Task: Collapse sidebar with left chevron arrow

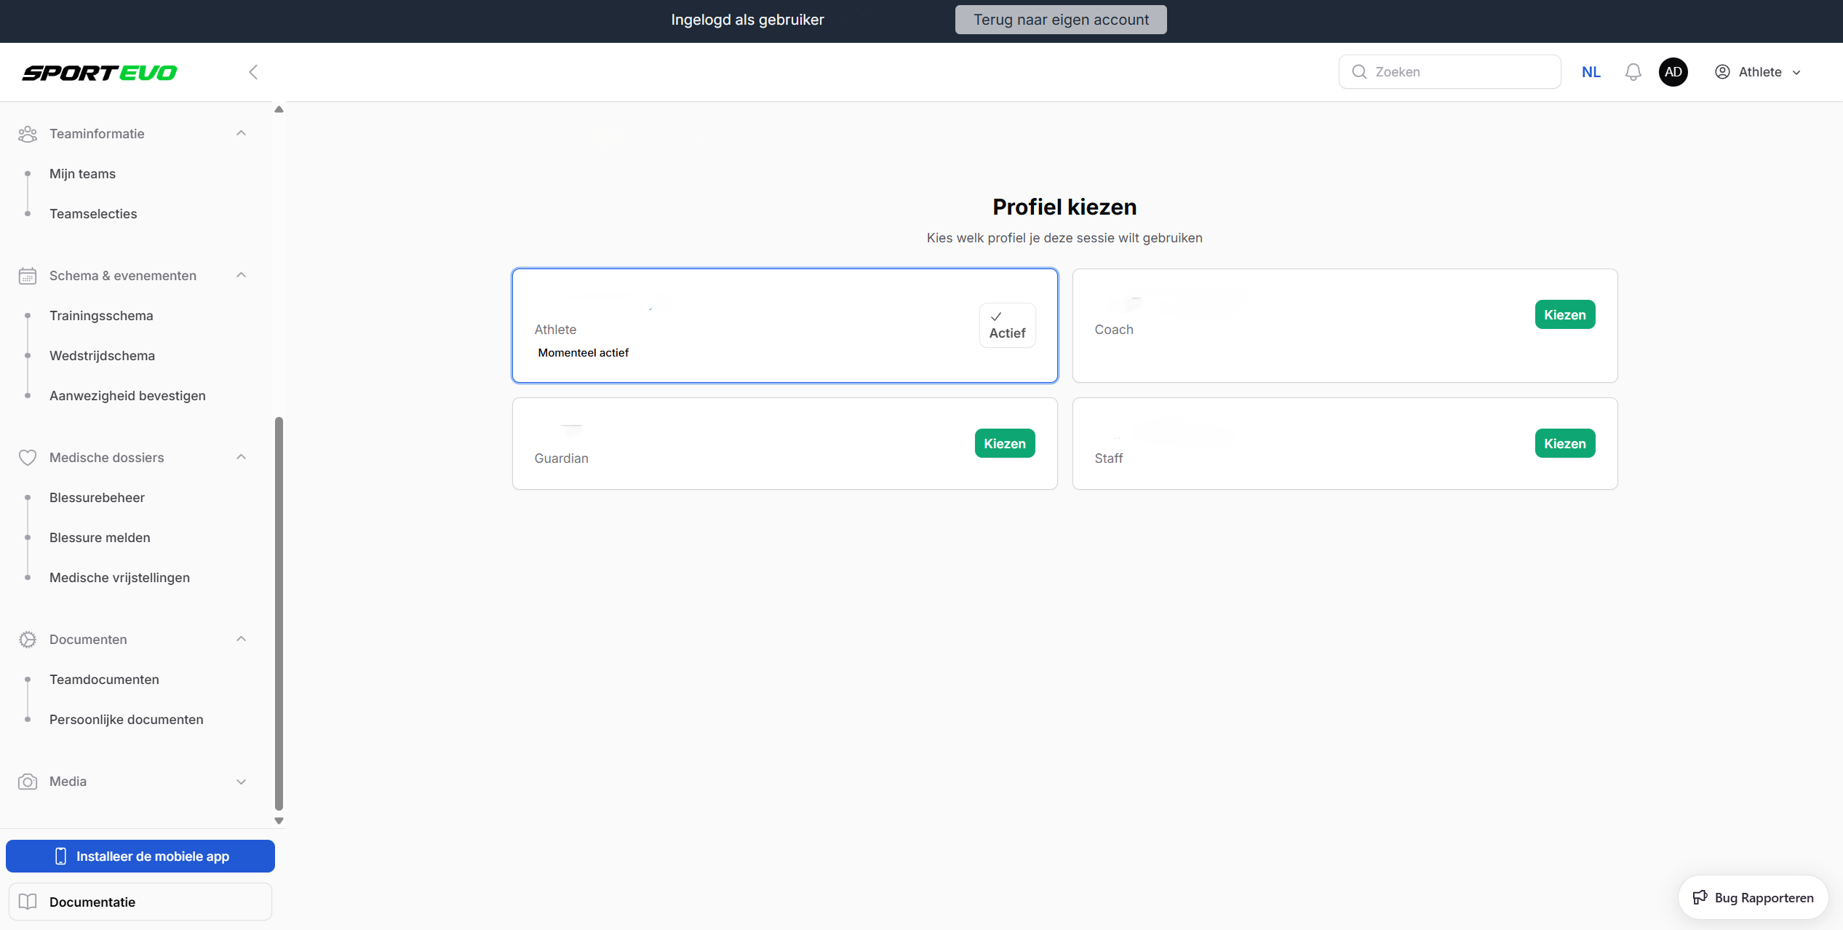Action: [x=253, y=72]
